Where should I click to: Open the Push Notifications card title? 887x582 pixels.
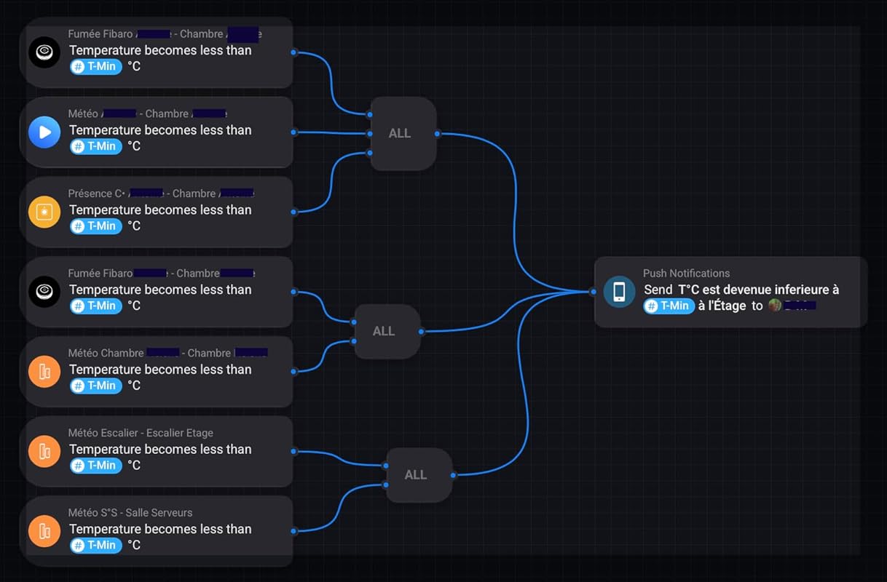point(686,274)
